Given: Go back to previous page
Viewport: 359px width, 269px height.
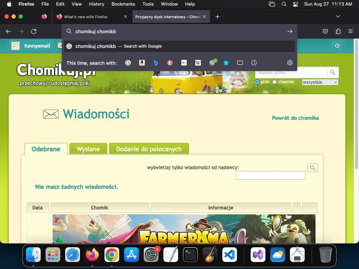Looking at the screenshot, I should tap(8, 31).
